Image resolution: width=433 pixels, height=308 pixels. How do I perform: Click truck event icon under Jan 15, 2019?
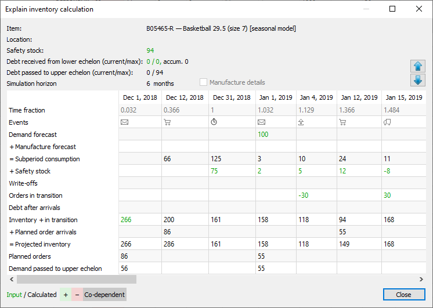point(387,122)
